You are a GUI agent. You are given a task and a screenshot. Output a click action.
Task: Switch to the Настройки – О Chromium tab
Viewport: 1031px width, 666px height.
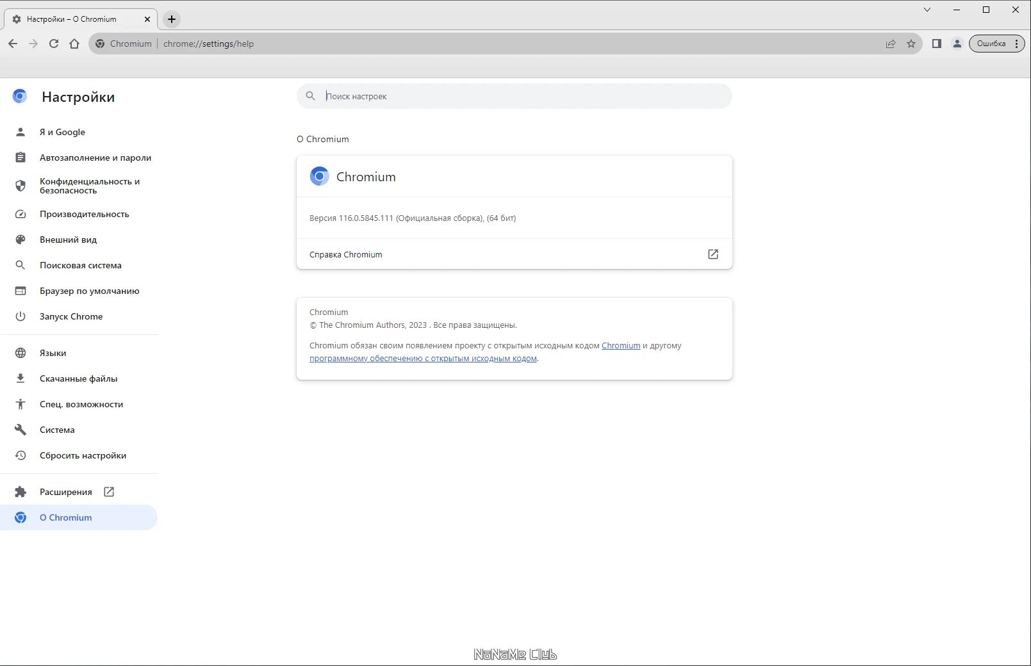(77, 19)
